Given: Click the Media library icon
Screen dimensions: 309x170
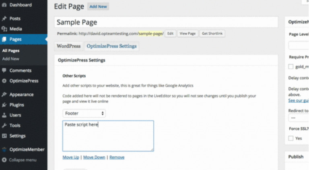Looking at the screenshot, I should coord(4,29).
